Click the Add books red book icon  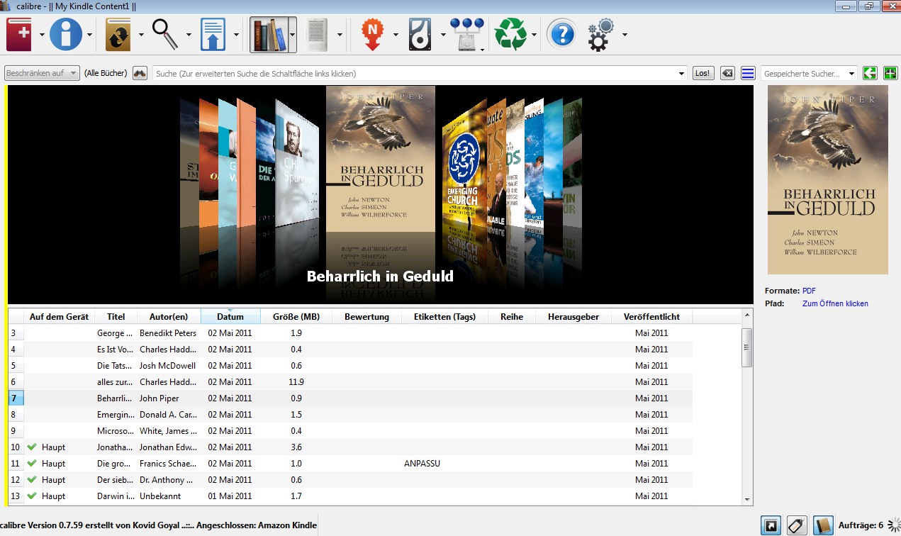tap(20, 35)
